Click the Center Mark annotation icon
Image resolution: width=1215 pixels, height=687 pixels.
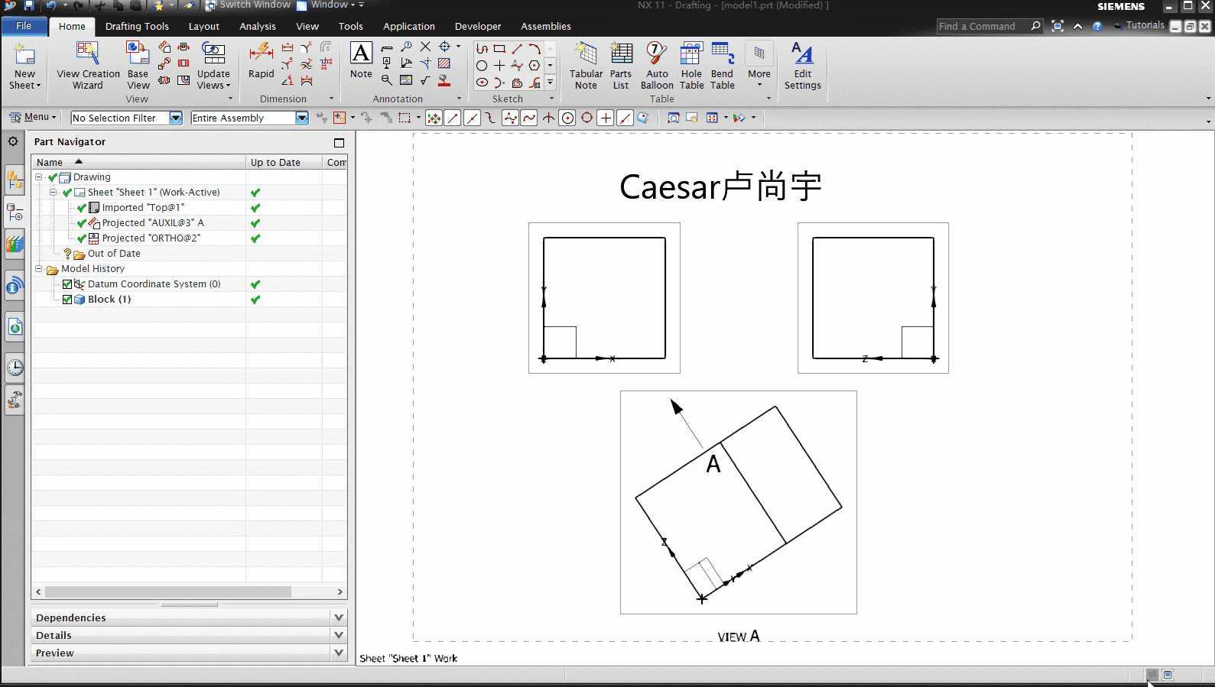click(444, 47)
